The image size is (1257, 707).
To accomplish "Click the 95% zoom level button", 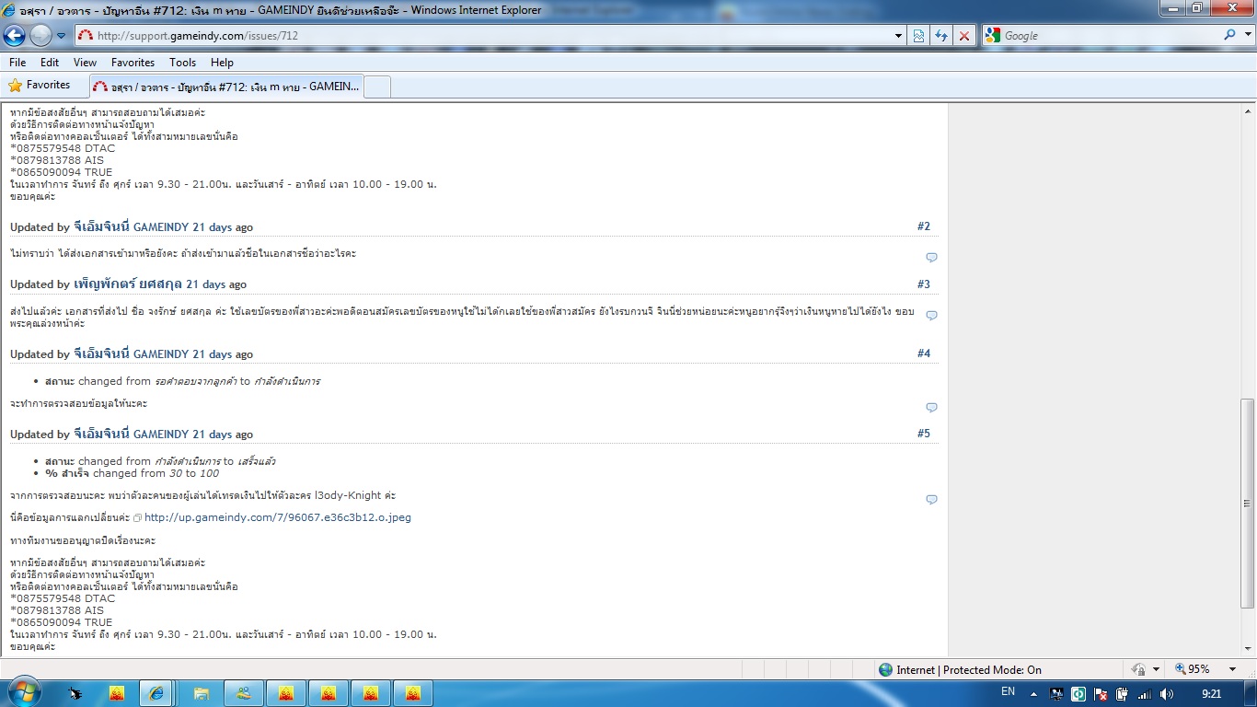I will pyautogui.click(x=1193, y=669).
